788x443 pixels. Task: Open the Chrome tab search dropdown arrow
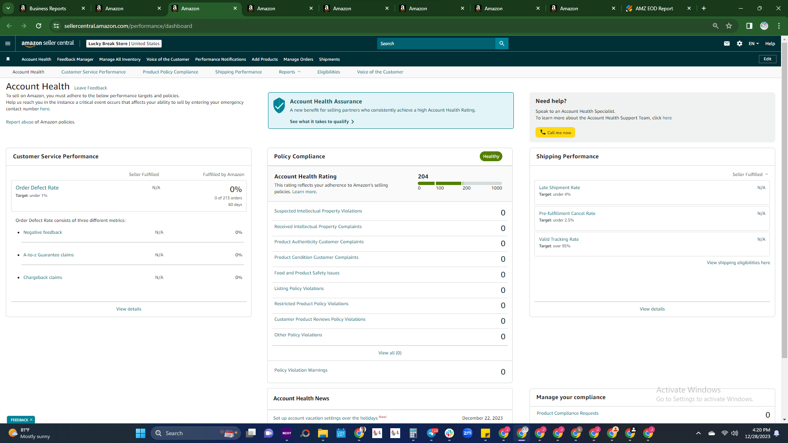coord(8,8)
